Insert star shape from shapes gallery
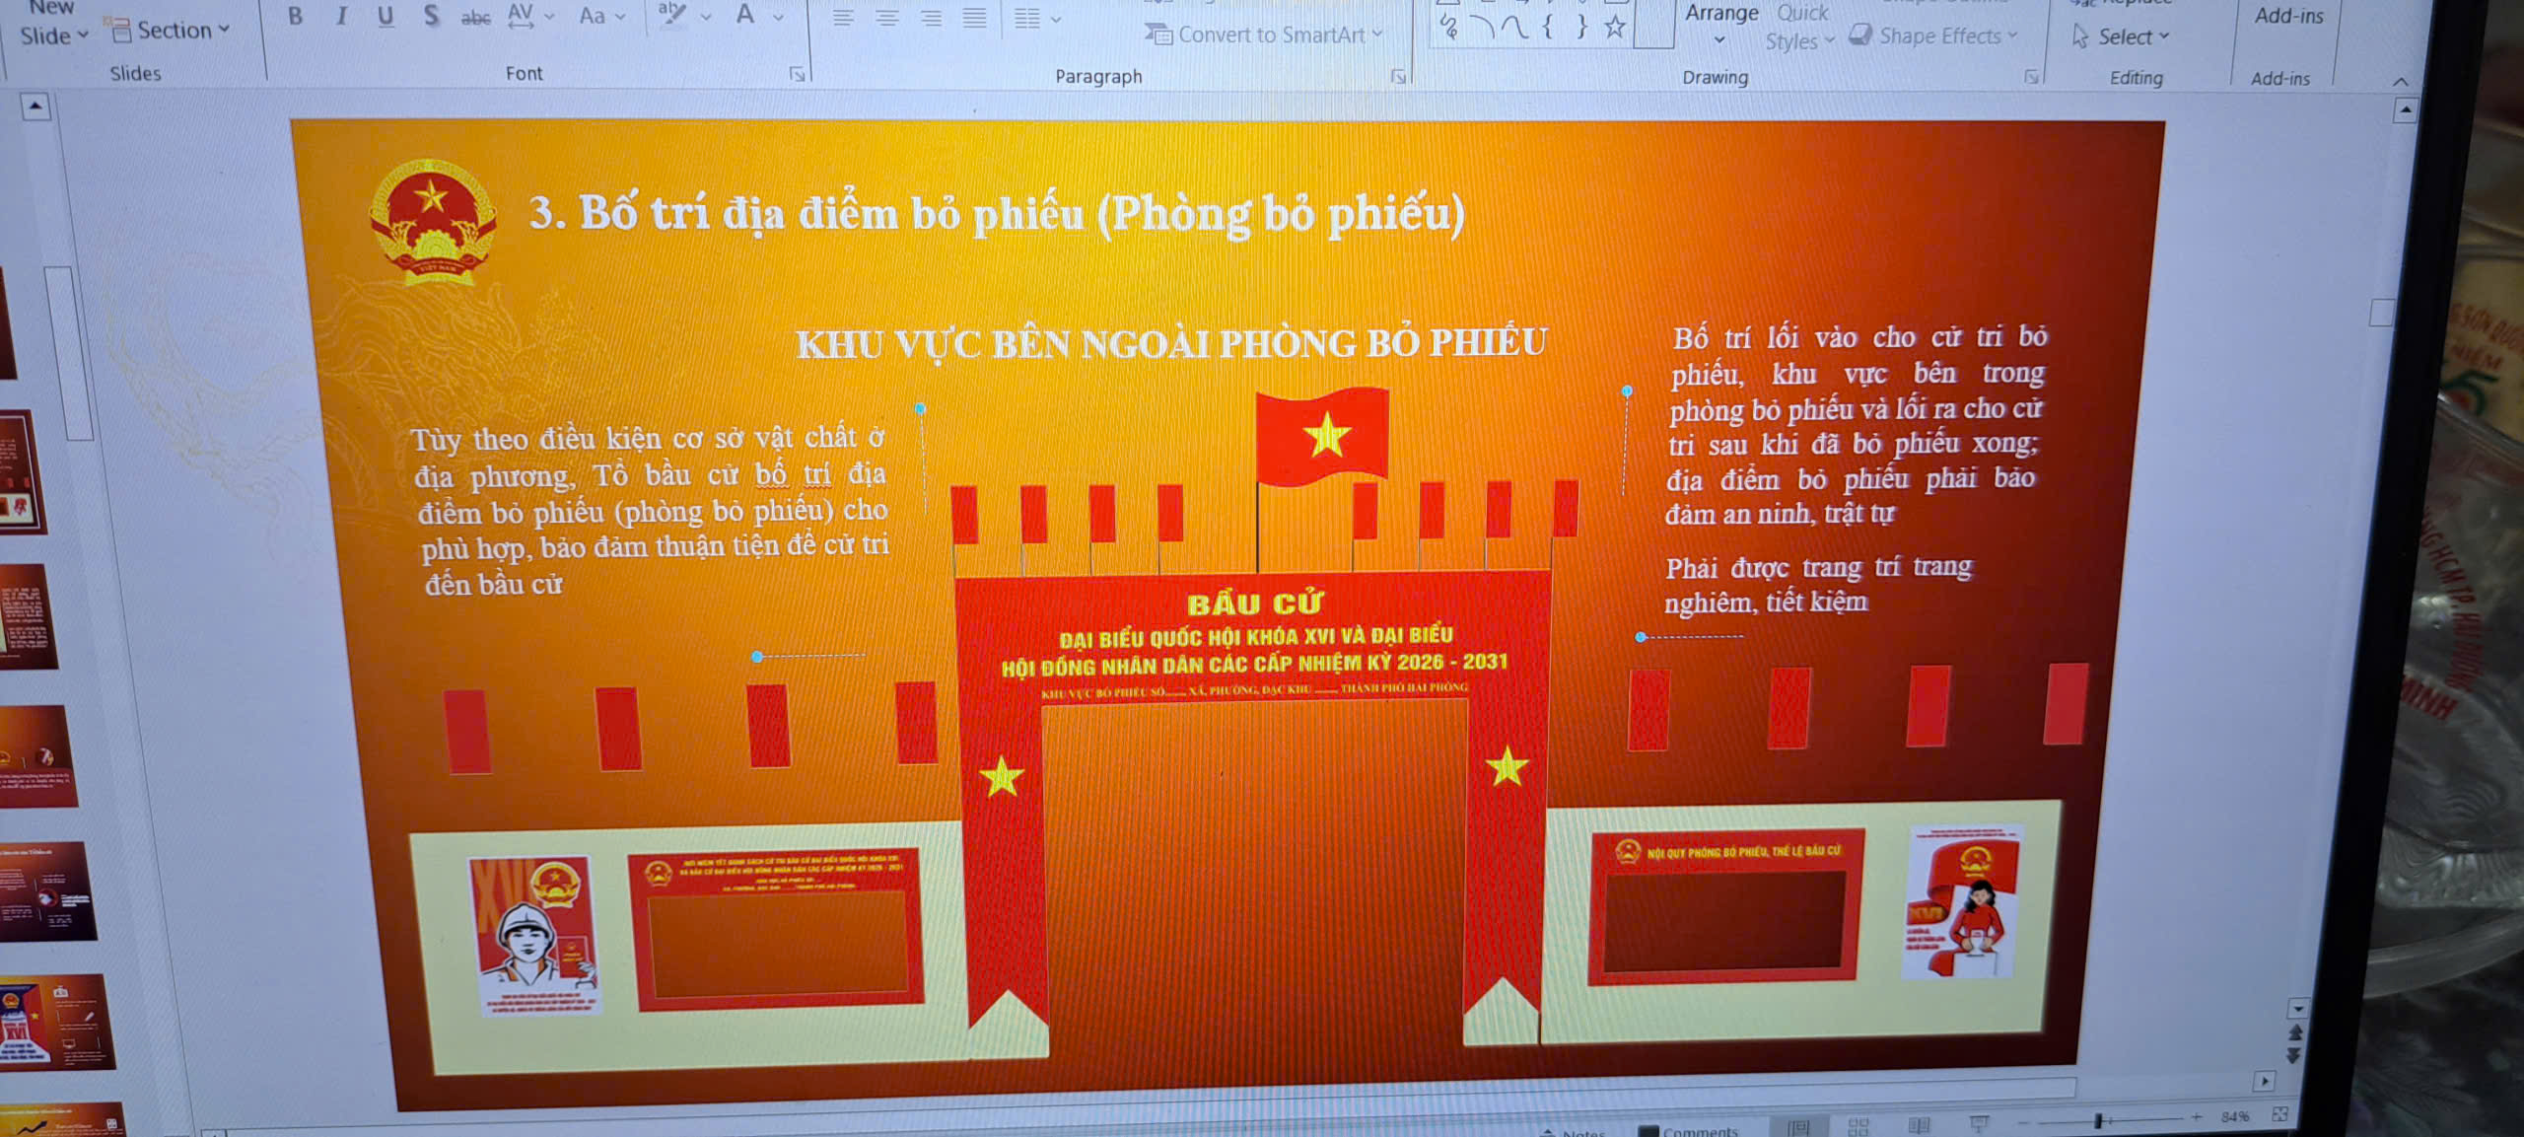2524x1137 pixels. pos(1614,26)
